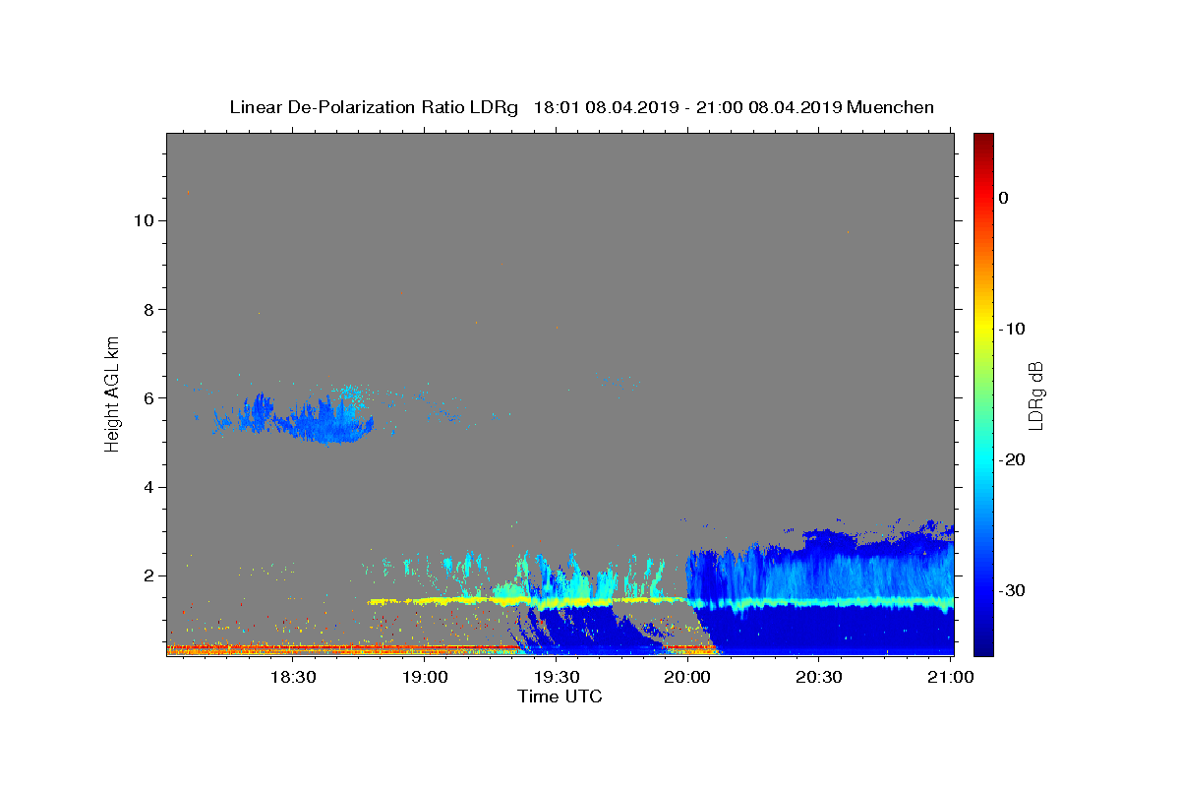The height and width of the screenshot is (787, 1180).
Task: Click the 19:30 time tick label
Action: pyautogui.click(x=556, y=677)
